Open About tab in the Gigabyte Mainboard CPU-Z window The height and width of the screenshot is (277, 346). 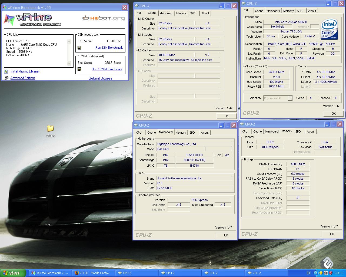(204, 133)
